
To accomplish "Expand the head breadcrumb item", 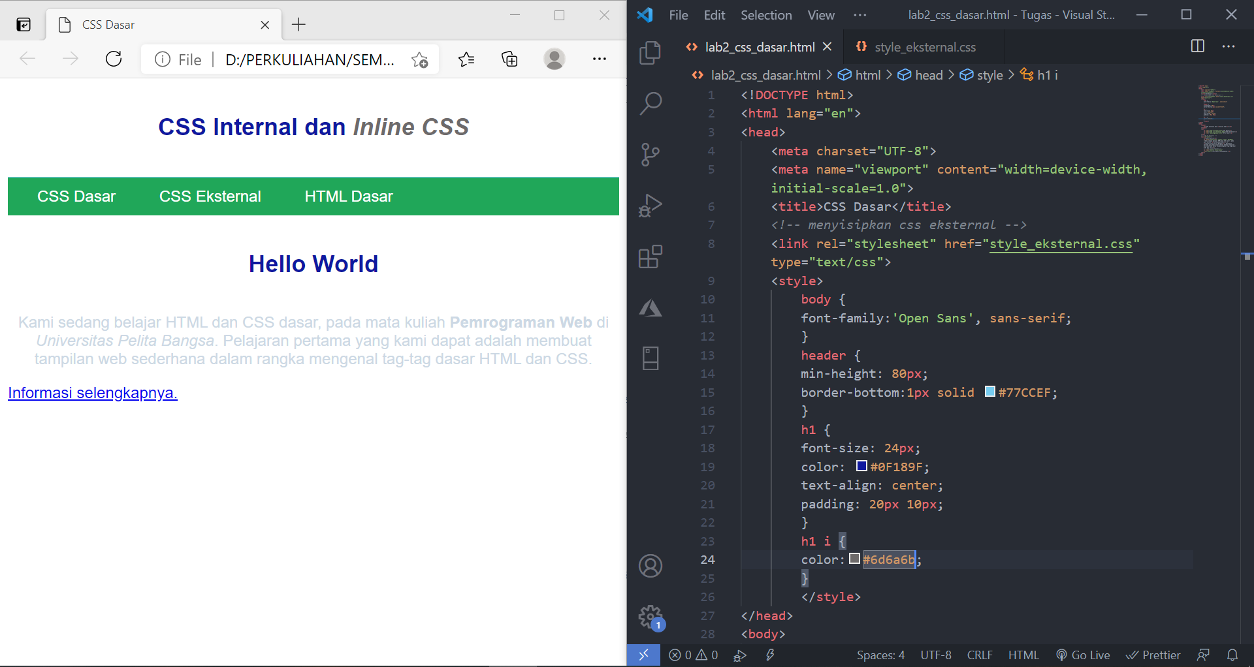I will point(929,74).
